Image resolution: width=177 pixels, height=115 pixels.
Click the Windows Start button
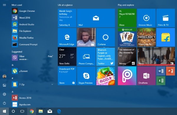tap(4, 111)
